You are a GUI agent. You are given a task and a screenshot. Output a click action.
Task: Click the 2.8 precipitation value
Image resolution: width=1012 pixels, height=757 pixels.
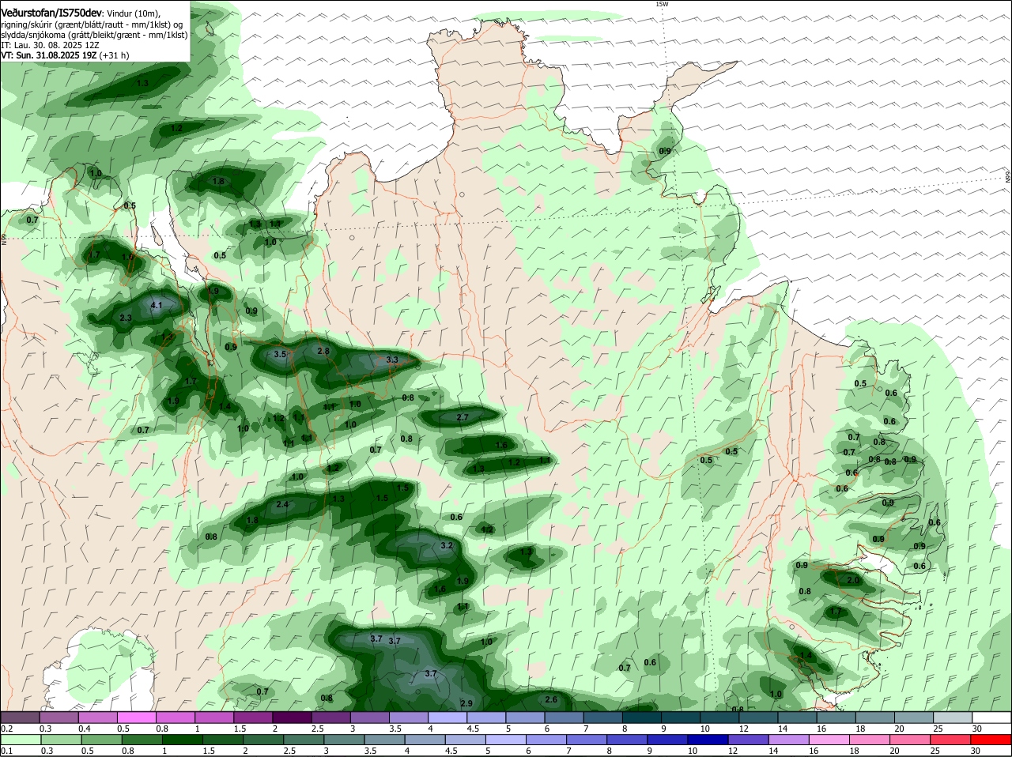coord(323,351)
